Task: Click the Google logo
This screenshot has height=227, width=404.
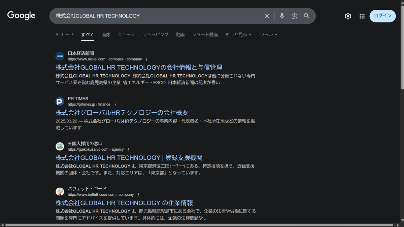Action: click(x=21, y=15)
